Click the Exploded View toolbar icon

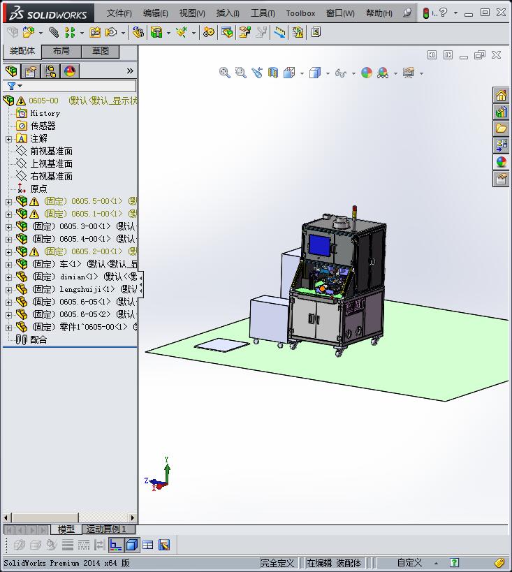click(x=245, y=32)
